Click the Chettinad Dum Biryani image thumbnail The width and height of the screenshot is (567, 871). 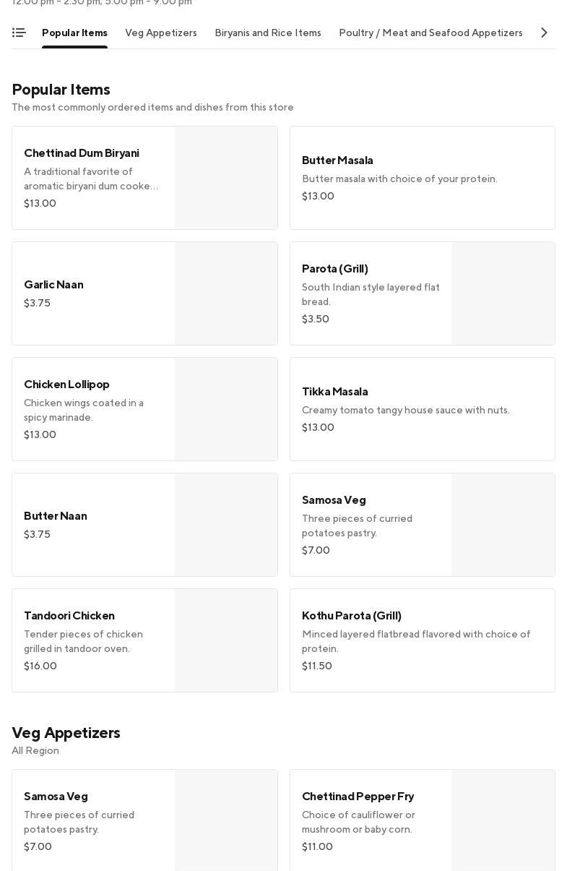(226, 178)
